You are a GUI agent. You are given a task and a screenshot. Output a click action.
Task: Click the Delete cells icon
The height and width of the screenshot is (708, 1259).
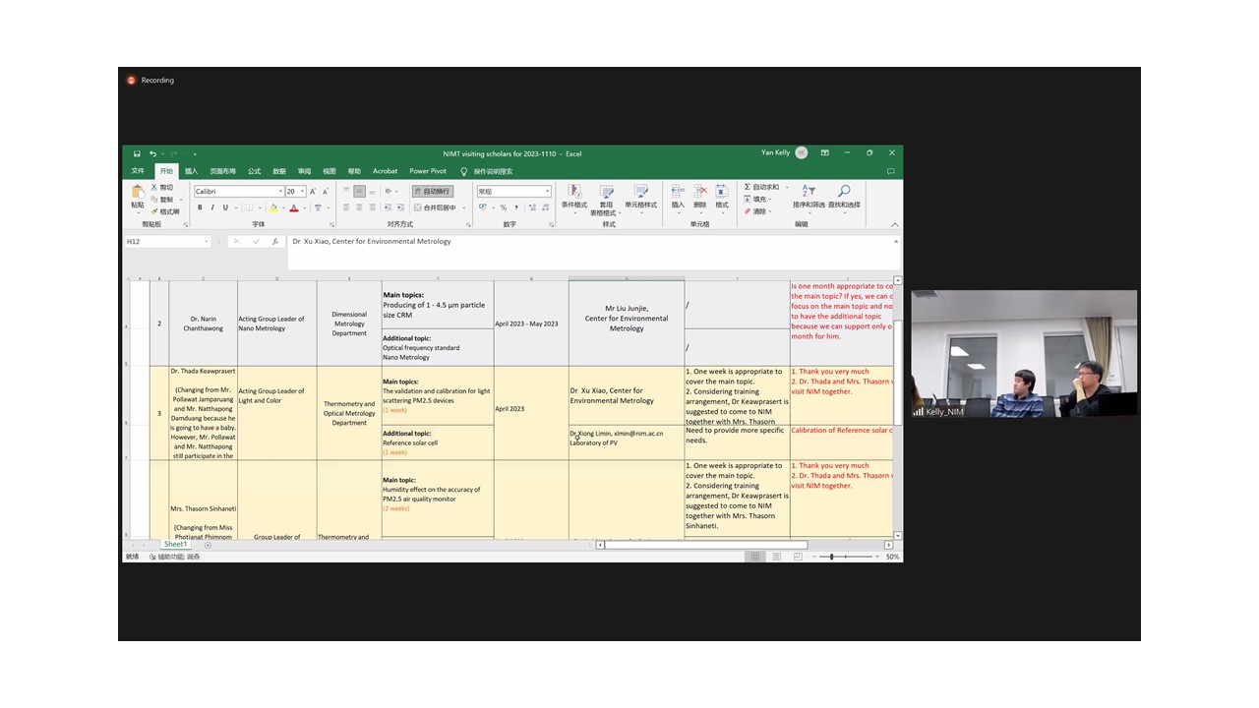click(699, 194)
